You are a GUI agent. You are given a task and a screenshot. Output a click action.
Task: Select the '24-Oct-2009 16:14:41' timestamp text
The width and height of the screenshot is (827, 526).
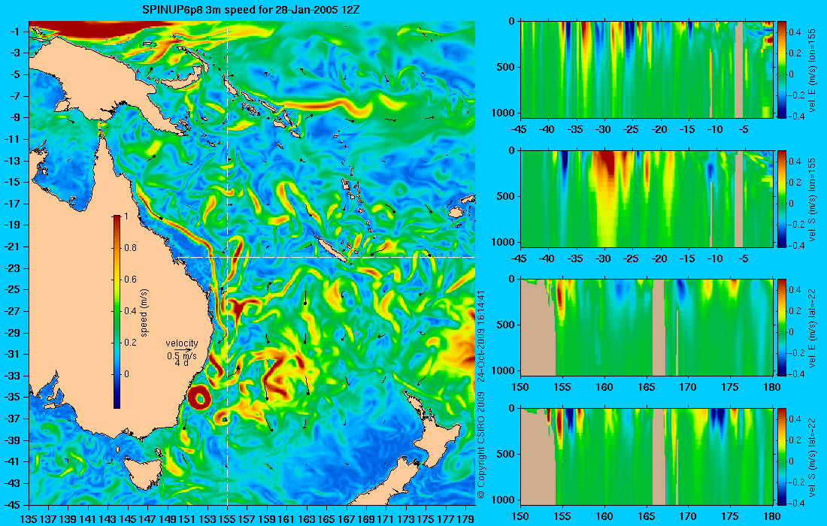tap(480, 335)
